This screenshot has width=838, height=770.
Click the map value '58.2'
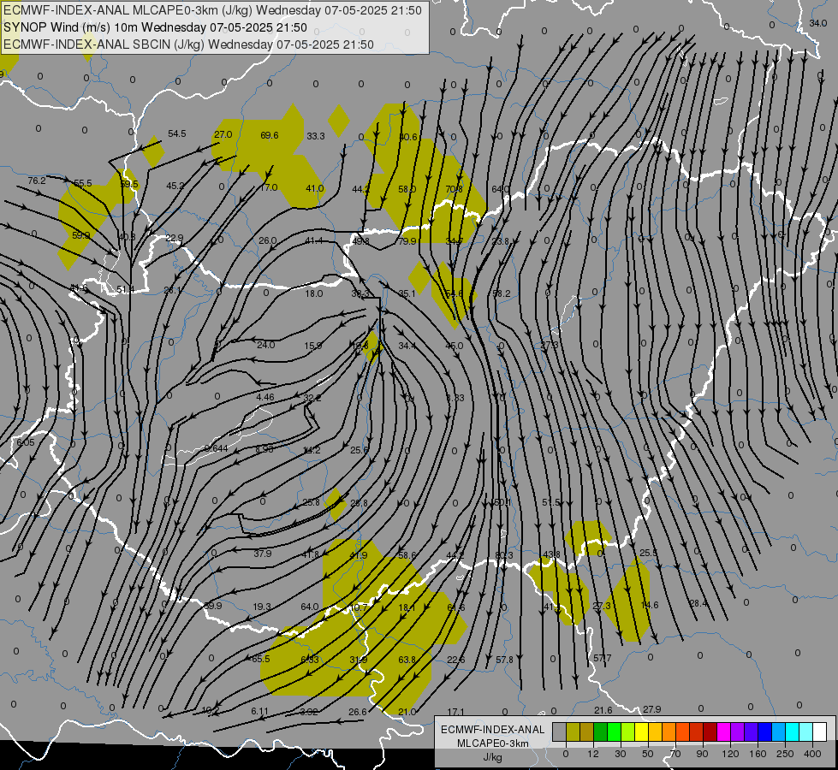coord(502,293)
